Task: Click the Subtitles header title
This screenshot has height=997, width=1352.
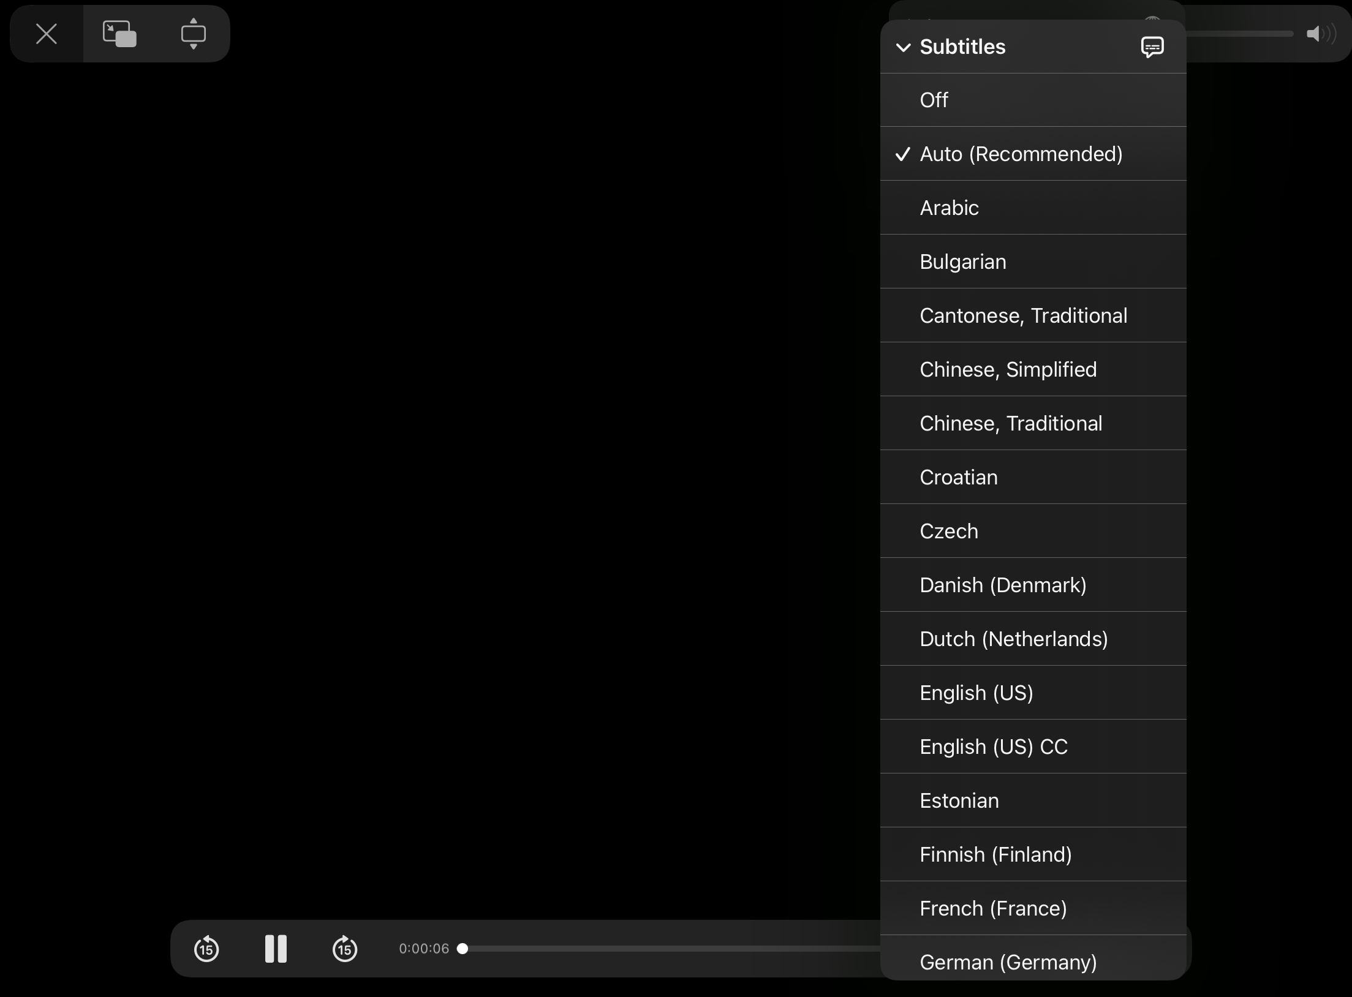Action: point(962,47)
